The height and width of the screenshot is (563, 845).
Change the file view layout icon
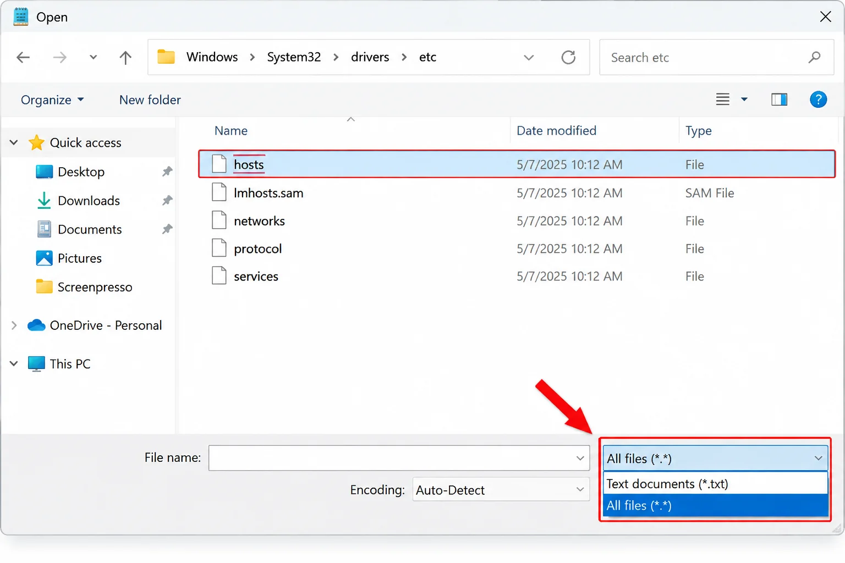pyautogui.click(x=723, y=100)
